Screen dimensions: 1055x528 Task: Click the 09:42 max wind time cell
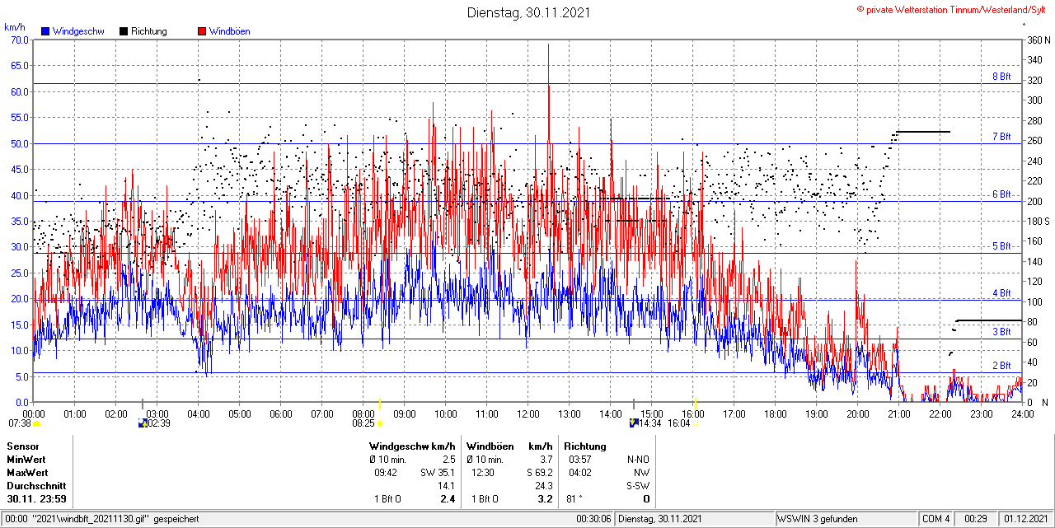[387, 473]
